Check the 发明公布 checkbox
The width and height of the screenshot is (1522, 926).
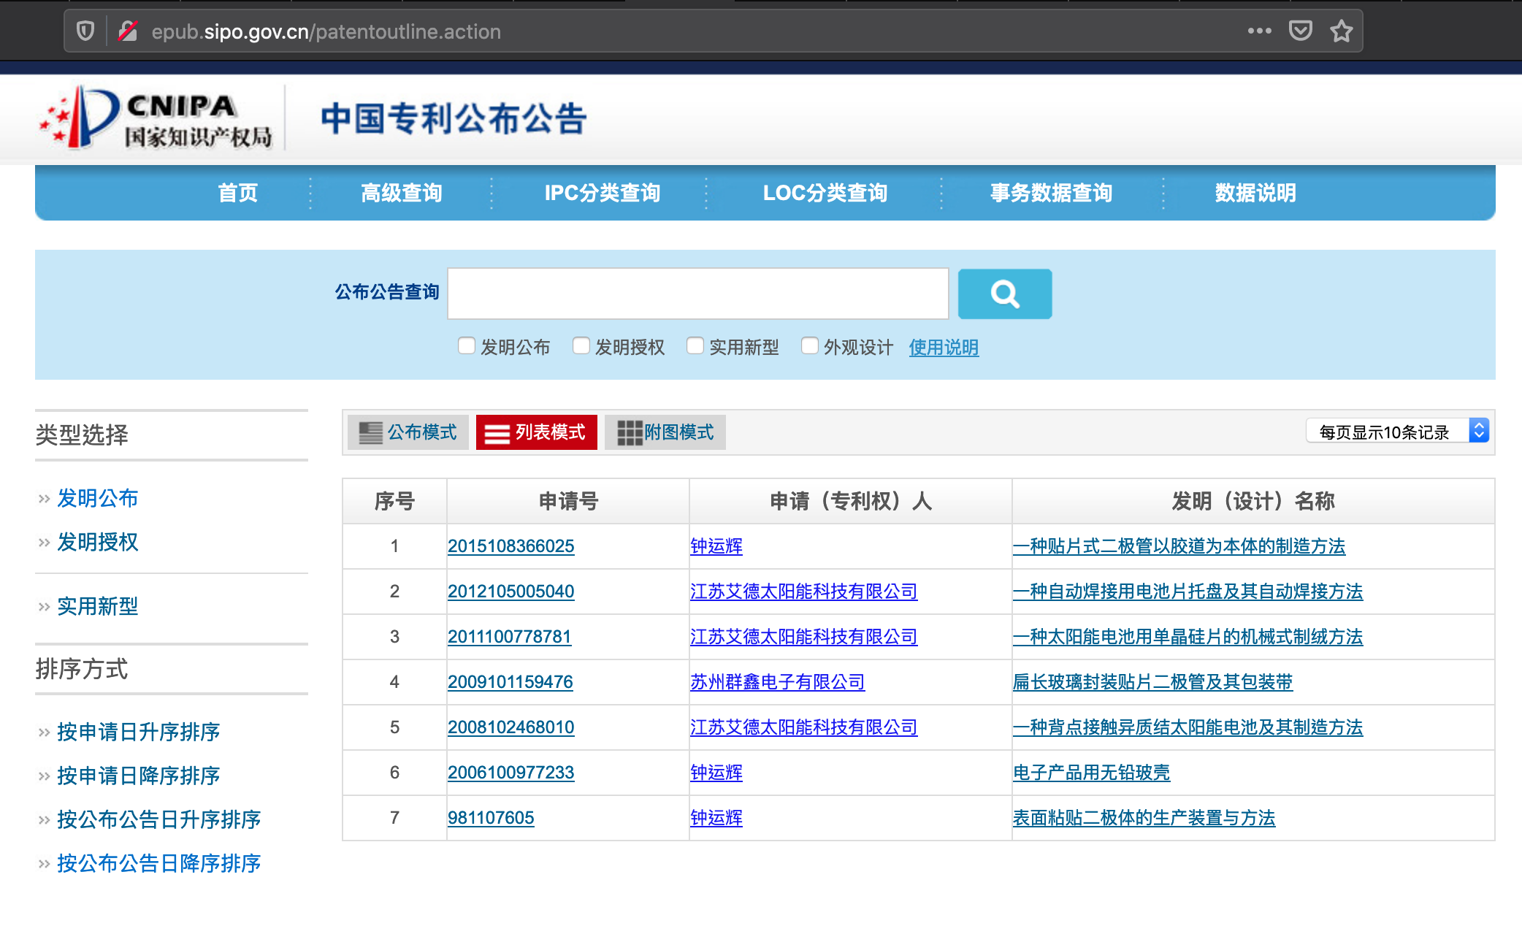467,346
